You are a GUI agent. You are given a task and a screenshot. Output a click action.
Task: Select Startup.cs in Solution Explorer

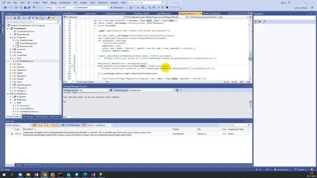21,91
